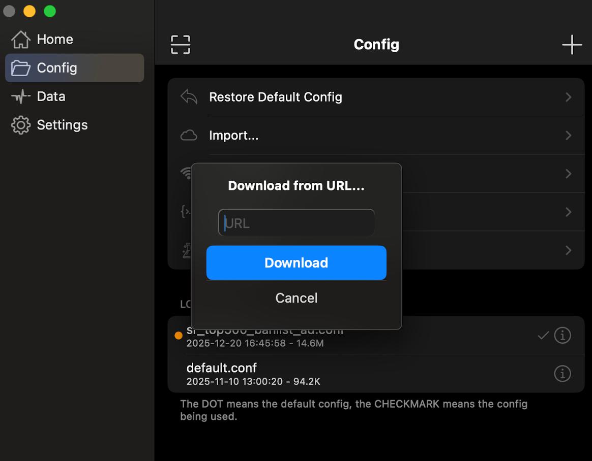592x461 pixels.
Task: Expand the Restore Default Config chevron
Action: pyautogui.click(x=569, y=97)
